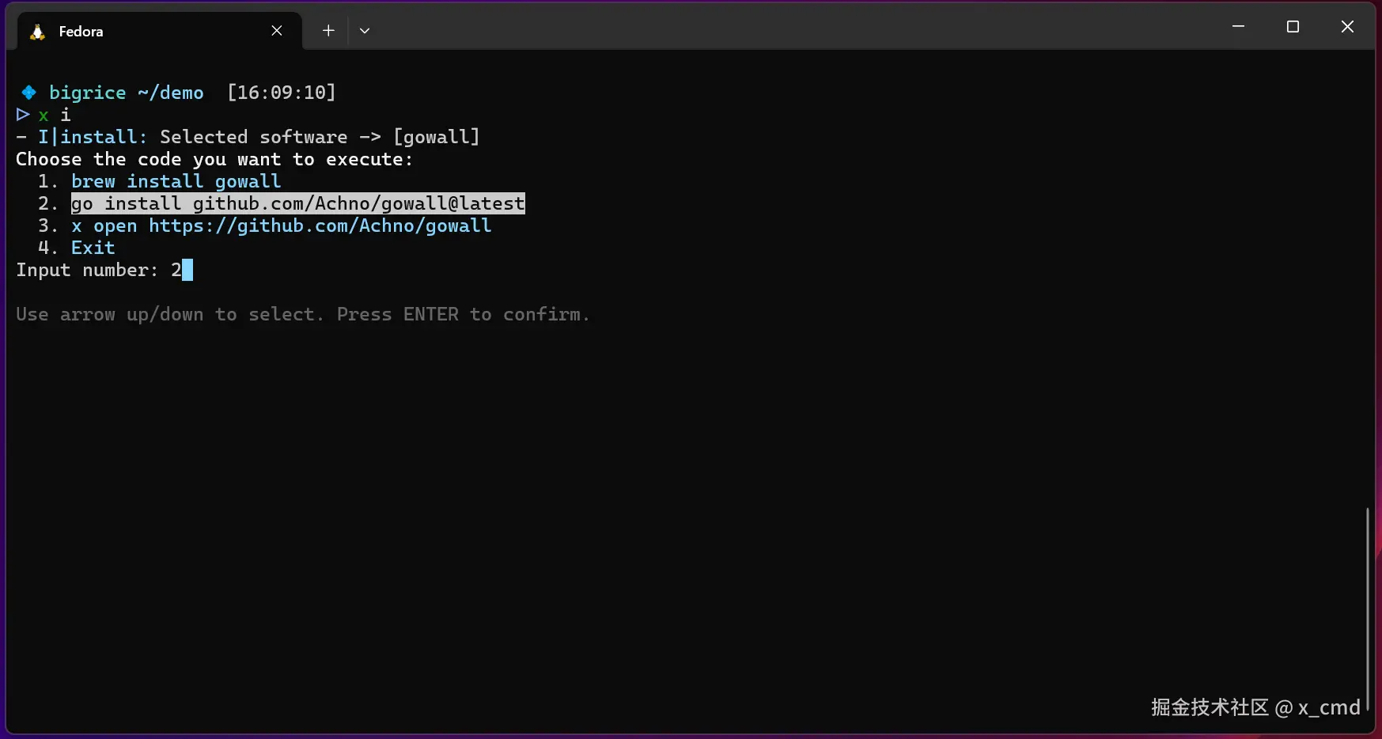Select 'x open https://github.com/Achno/gowall' option
The height and width of the screenshot is (739, 1382).
[282, 225]
